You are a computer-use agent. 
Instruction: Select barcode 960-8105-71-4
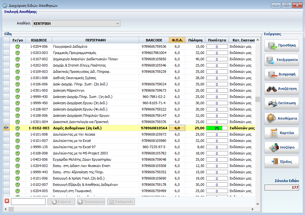[x=154, y=103]
